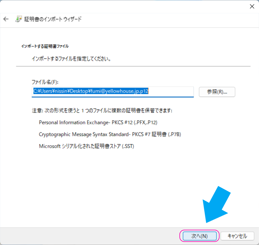Click the Personal Information Exchange PKCS #12 line
This screenshot has height=245, width=259.
point(98,122)
